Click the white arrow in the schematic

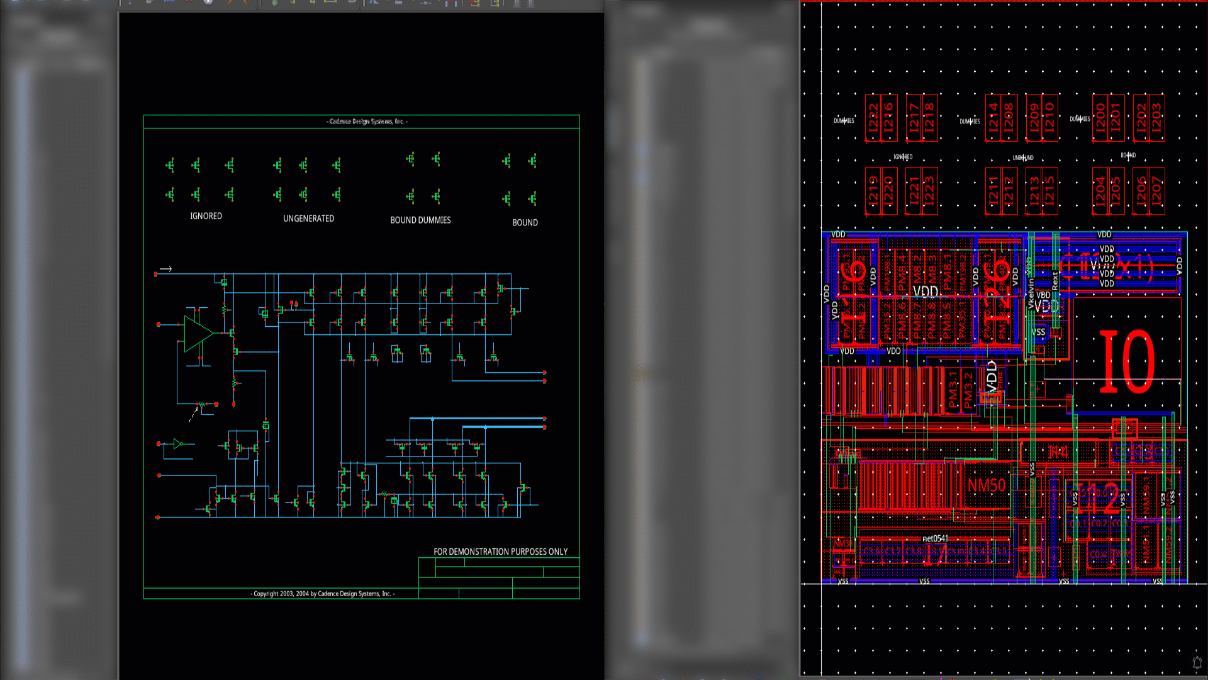(165, 269)
